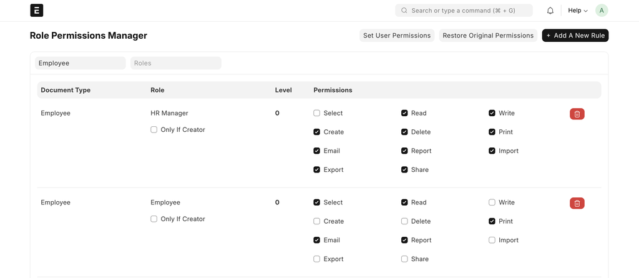Toggle Only If Creator for HR Manager
Screen dimensions: 639x278
[x=154, y=130]
